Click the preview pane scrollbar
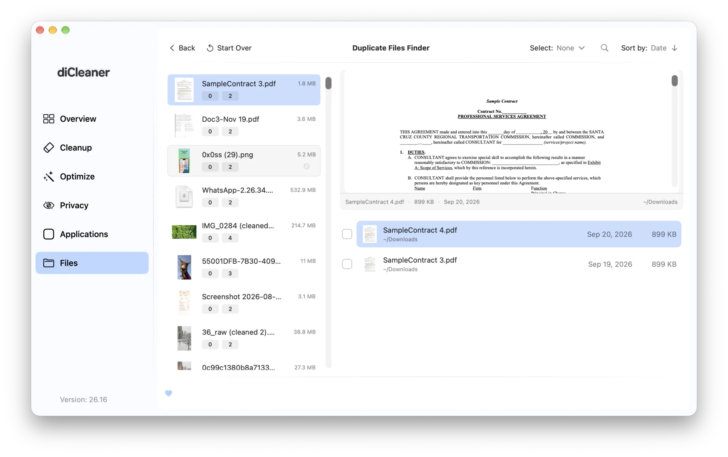The height and width of the screenshot is (457, 728). [675, 81]
